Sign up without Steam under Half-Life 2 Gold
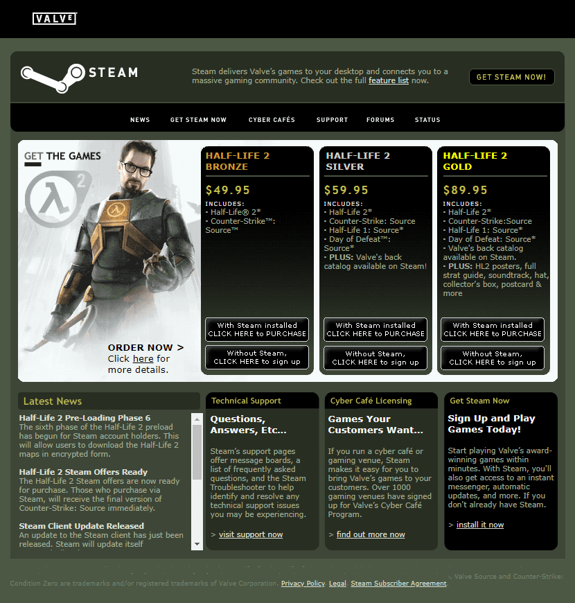575x603 pixels. tap(492, 358)
